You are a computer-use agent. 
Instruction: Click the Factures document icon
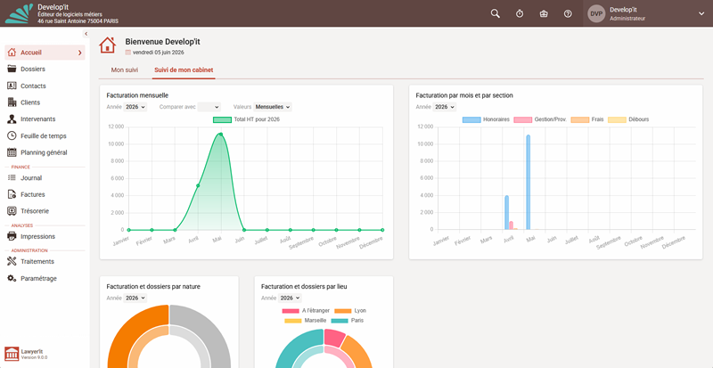pos(12,194)
